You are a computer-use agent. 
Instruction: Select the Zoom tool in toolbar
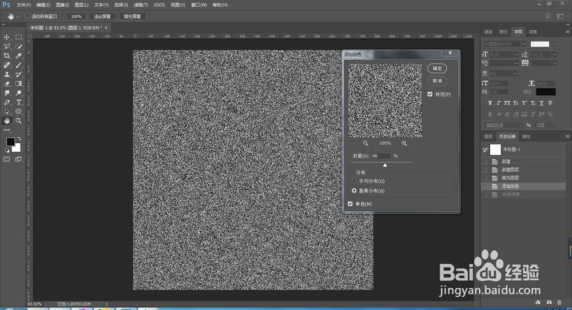pyautogui.click(x=18, y=121)
